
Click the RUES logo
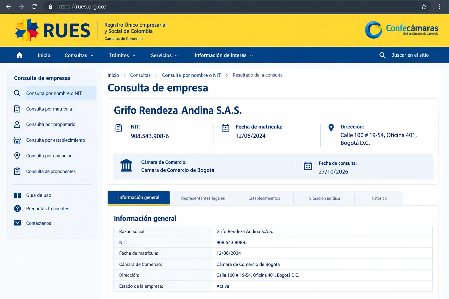pyautogui.click(x=53, y=30)
